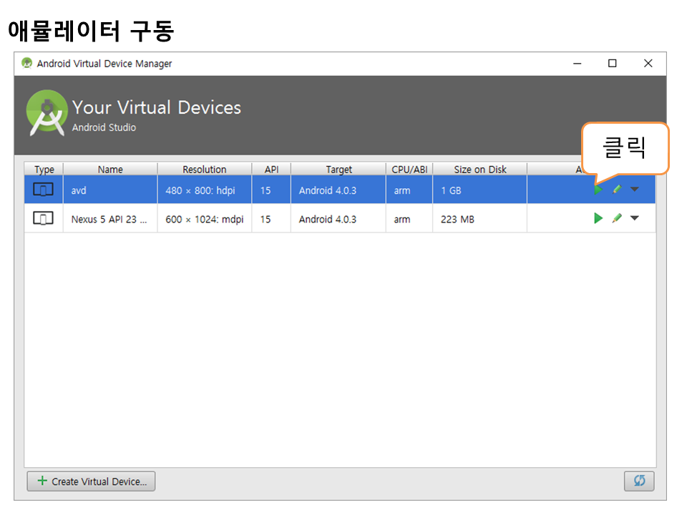The image size is (687, 515).
Task: Edit the avd device with pencil icon
Action: (616, 190)
